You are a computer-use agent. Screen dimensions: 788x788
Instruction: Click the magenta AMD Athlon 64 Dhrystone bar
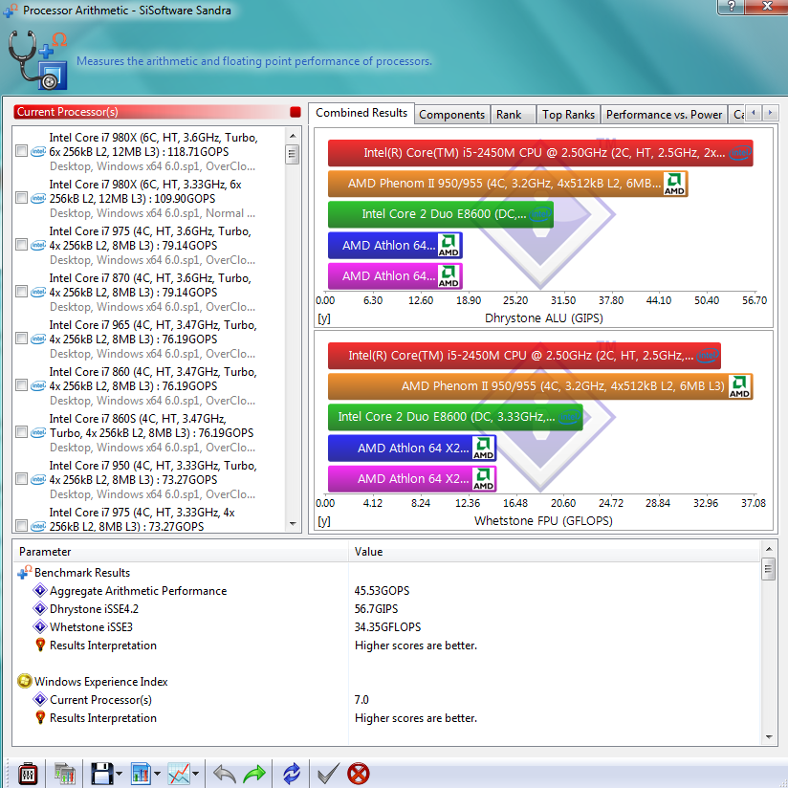[x=395, y=276]
